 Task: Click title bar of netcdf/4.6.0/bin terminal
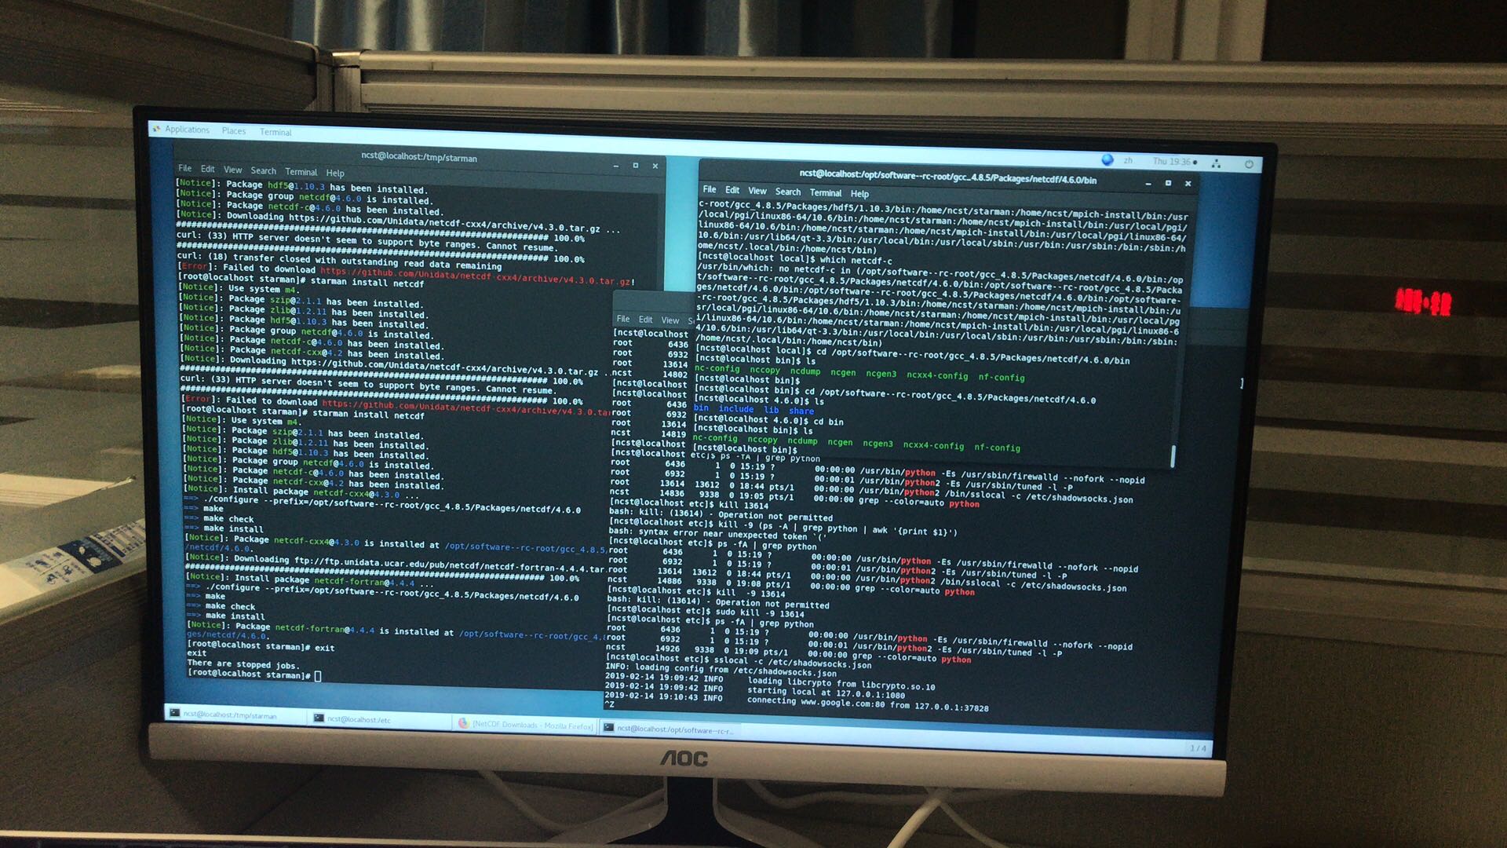click(947, 177)
